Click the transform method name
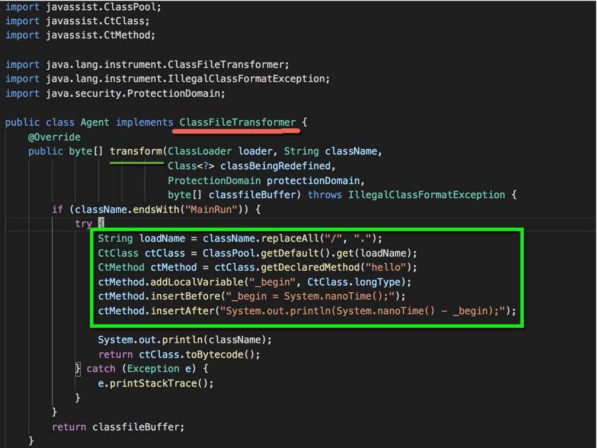 136,151
